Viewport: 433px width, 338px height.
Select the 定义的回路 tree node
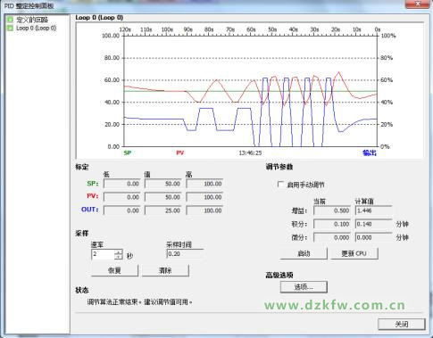click(x=32, y=20)
